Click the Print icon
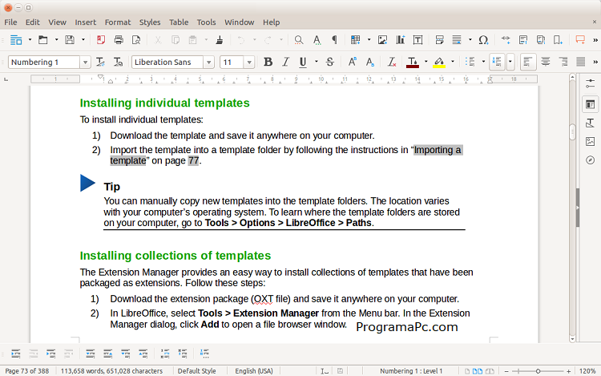The image size is (601, 376). [119, 40]
